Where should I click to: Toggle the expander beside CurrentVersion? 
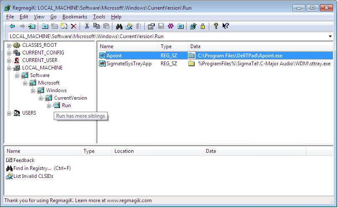point(41,98)
